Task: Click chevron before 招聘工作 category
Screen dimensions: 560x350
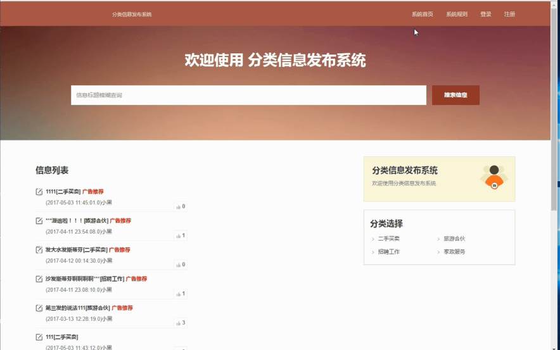Action: click(373, 253)
